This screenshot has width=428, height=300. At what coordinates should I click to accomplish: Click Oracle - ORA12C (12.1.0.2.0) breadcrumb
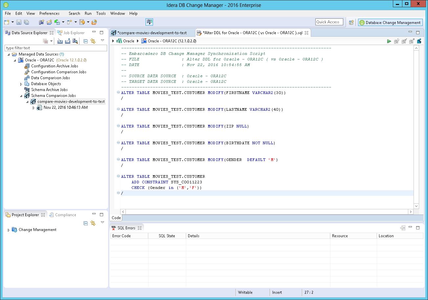[x=169, y=41]
